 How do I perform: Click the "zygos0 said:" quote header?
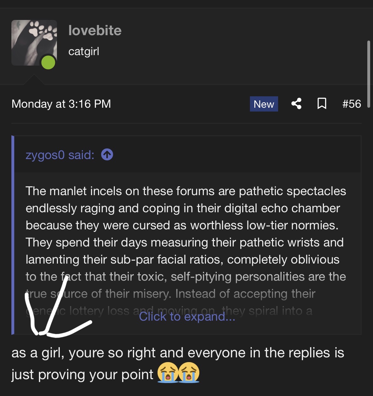60,155
